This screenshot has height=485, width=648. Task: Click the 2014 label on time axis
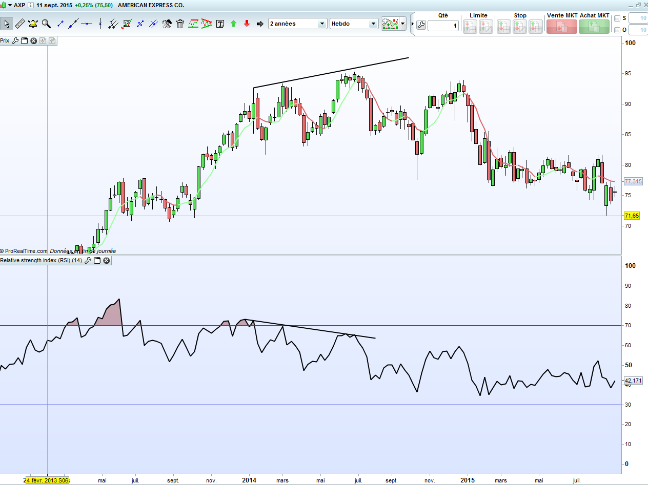coord(249,480)
